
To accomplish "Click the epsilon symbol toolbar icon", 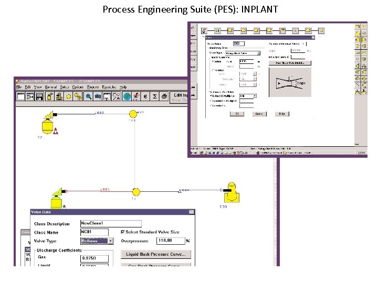I will coord(145,96).
